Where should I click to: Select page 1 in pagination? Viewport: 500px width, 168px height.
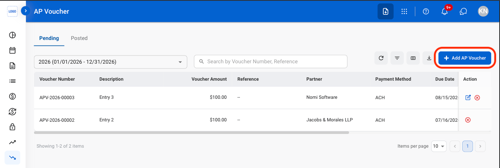(467, 146)
